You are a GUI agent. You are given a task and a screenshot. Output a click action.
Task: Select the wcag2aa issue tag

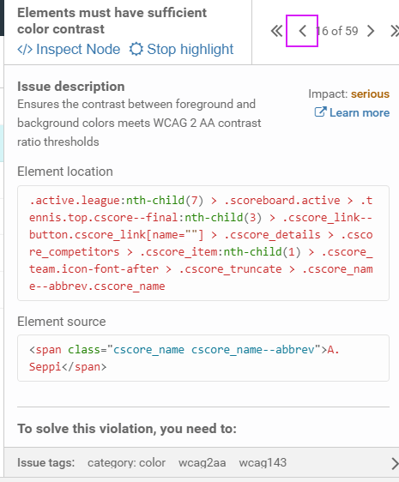[x=203, y=463]
